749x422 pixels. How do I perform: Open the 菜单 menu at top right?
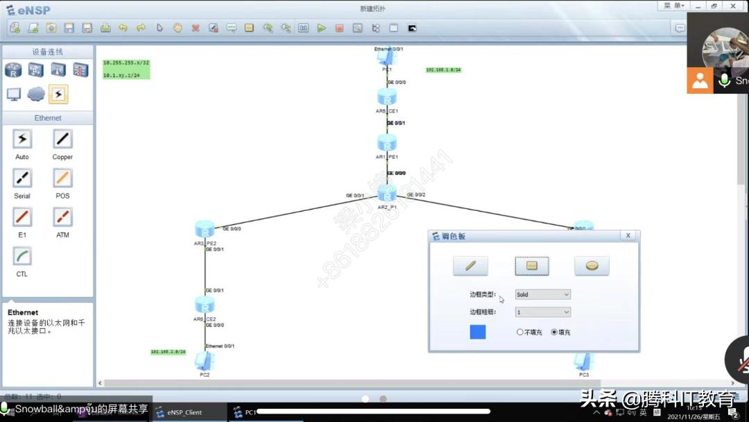[673, 6]
